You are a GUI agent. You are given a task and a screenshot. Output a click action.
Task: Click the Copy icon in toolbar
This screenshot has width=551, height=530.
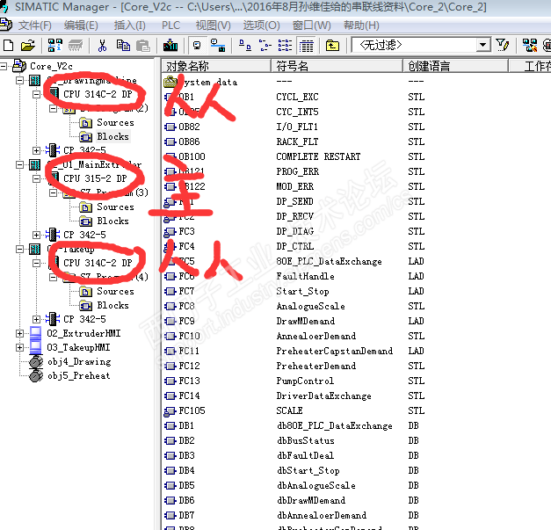tap(123, 46)
